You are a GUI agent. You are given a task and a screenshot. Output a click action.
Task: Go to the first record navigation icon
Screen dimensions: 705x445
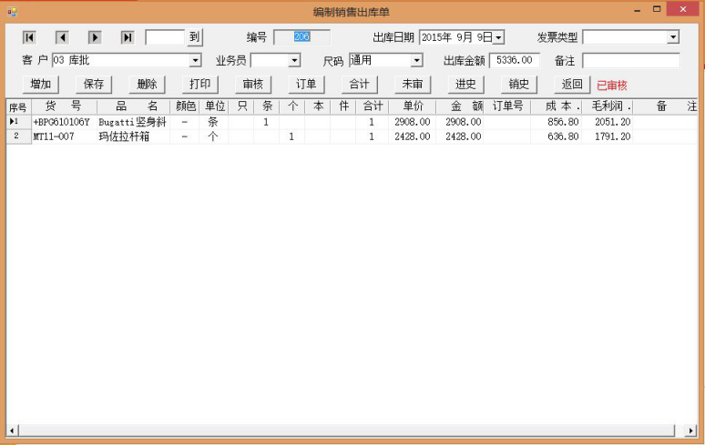click(29, 37)
